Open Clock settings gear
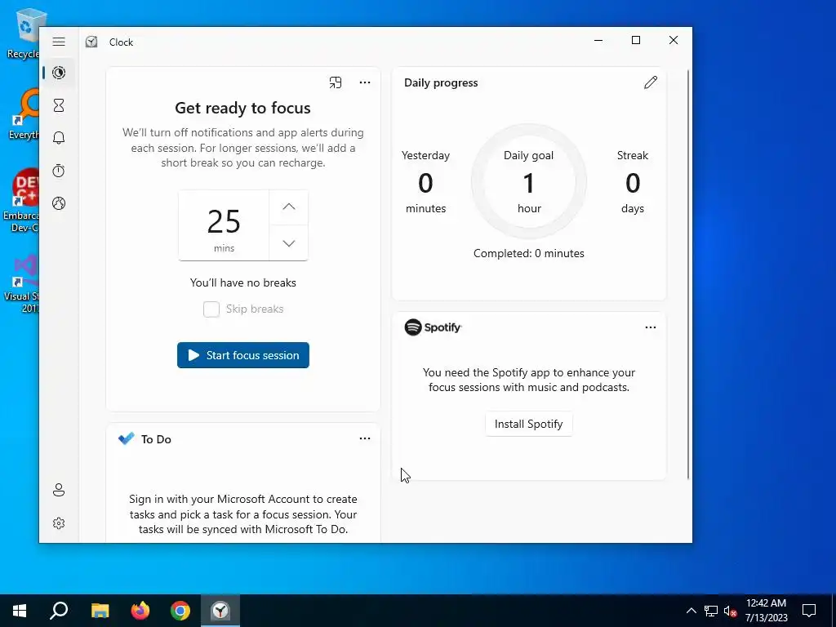This screenshot has width=836, height=627. point(59,523)
